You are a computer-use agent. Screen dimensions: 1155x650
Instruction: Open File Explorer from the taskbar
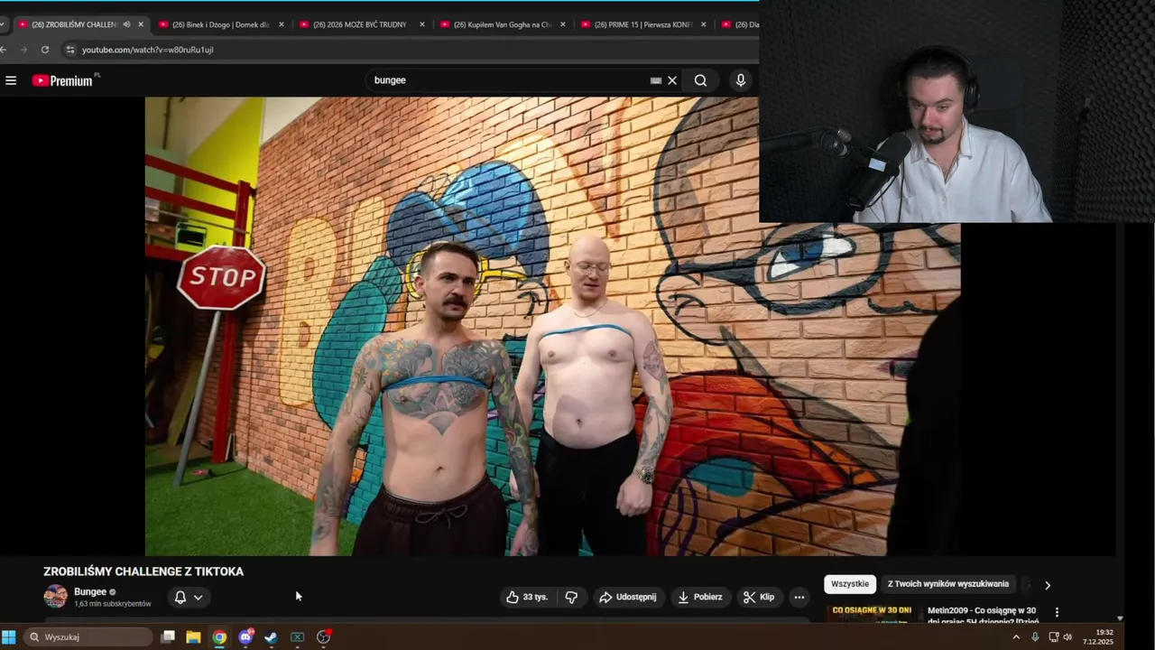(x=193, y=637)
